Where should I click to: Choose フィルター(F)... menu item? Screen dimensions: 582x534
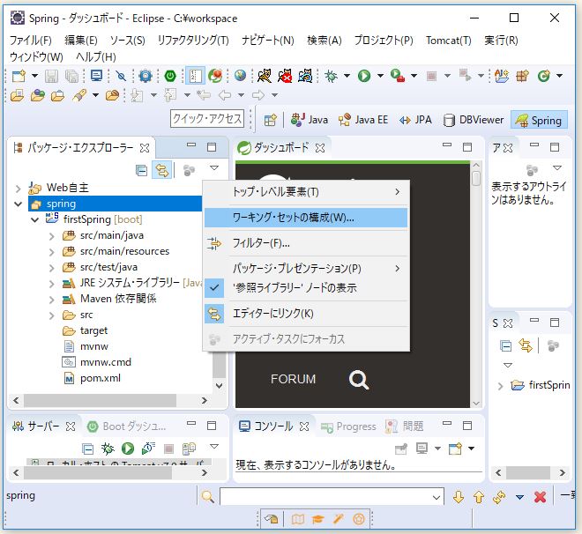click(307, 243)
